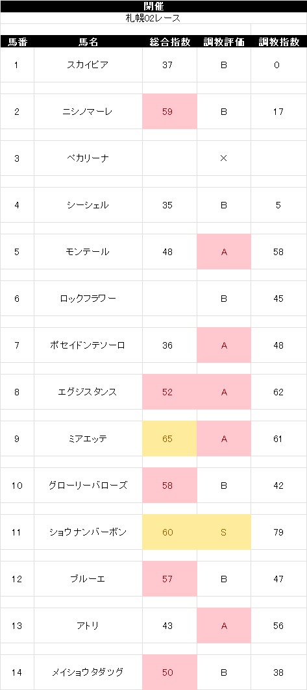Image resolution: width=307 pixels, height=690 pixels.
Task: Click horse name メイショウタダッグ
Action: (88, 672)
